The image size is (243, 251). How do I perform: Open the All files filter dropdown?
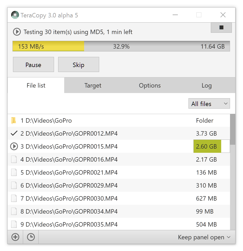(209, 104)
